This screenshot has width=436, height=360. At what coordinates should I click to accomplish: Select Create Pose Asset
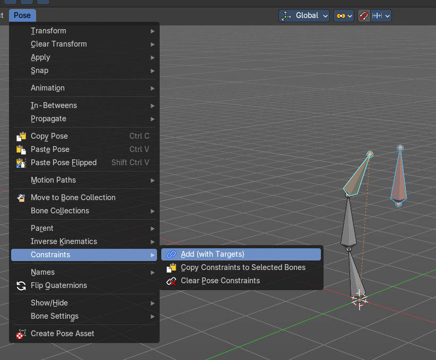pos(84,334)
